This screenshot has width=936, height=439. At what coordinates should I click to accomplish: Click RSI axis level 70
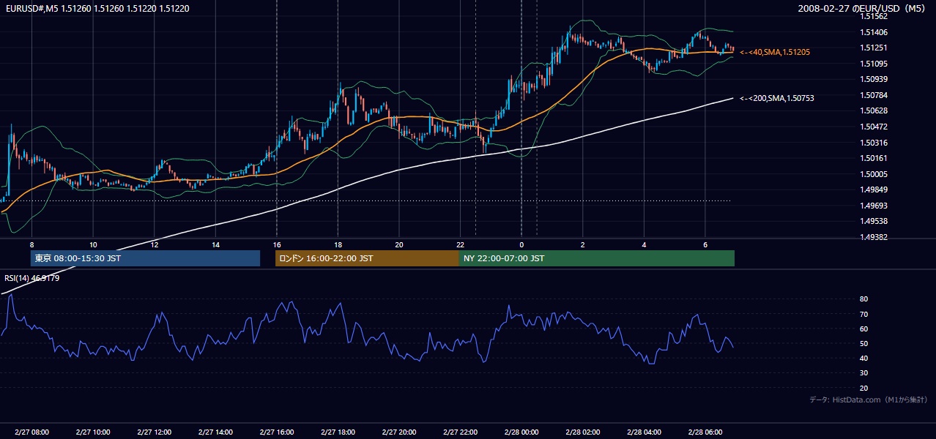coord(863,314)
